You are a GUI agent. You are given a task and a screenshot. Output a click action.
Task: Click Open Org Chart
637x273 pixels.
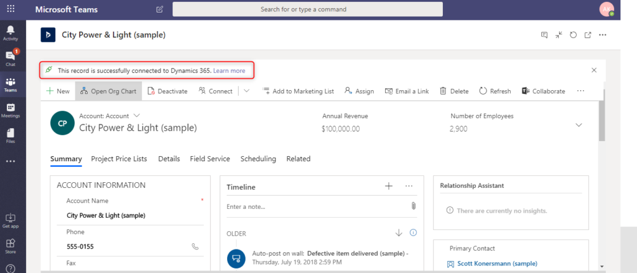click(108, 91)
